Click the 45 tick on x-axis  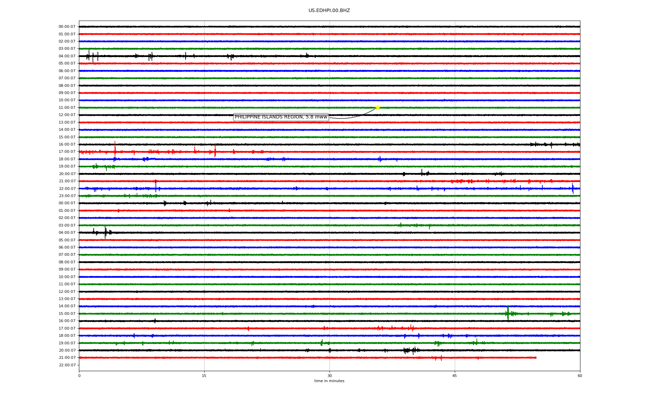(x=455, y=376)
